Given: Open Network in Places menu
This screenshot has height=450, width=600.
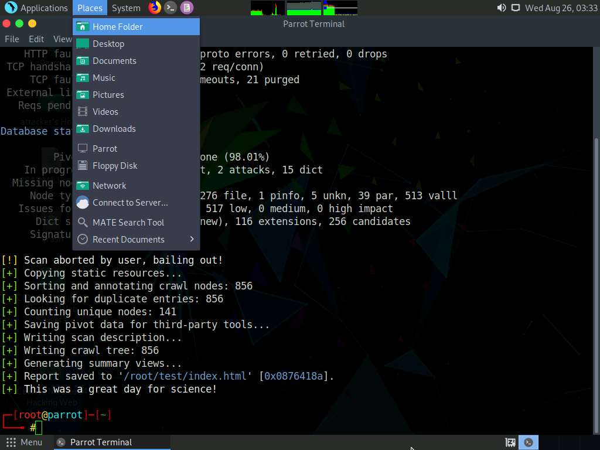Looking at the screenshot, I should pos(136,186).
